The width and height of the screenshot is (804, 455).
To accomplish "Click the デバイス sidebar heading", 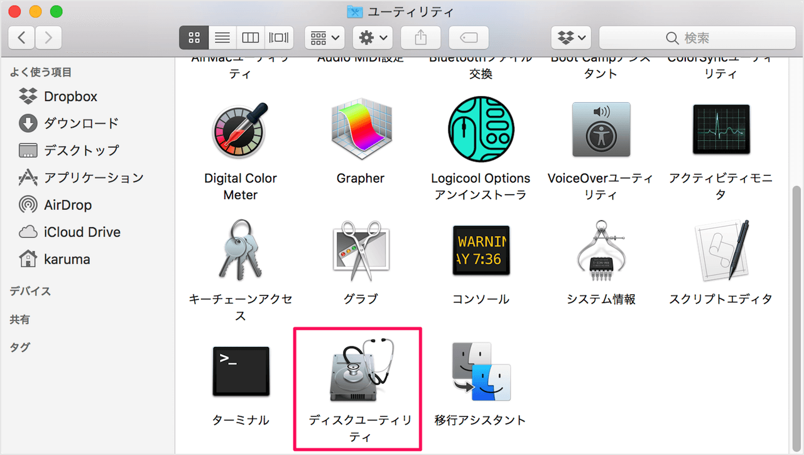I will (x=30, y=291).
